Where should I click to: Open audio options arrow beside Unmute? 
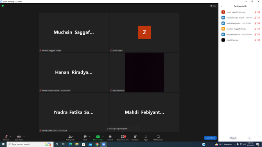pyautogui.click(x=11, y=137)
